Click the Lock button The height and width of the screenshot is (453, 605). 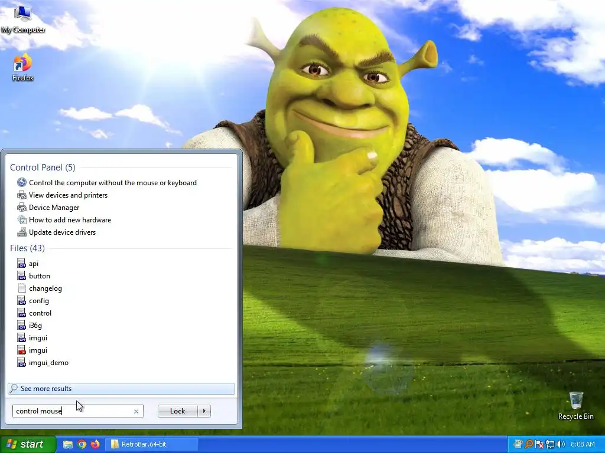[x=177, y=411]
